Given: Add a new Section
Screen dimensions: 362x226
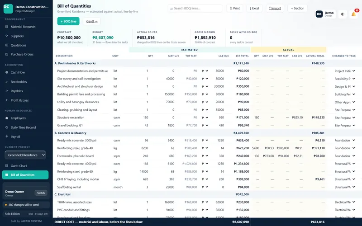Looking at the screenshot, I should 297,8.
